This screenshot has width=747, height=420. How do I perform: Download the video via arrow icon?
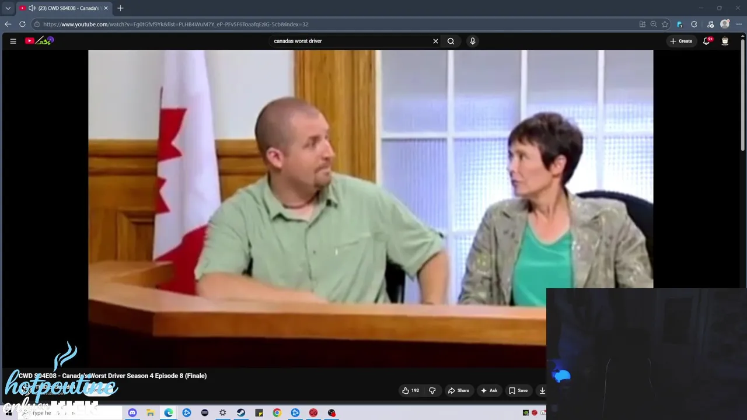coord(542,391)
